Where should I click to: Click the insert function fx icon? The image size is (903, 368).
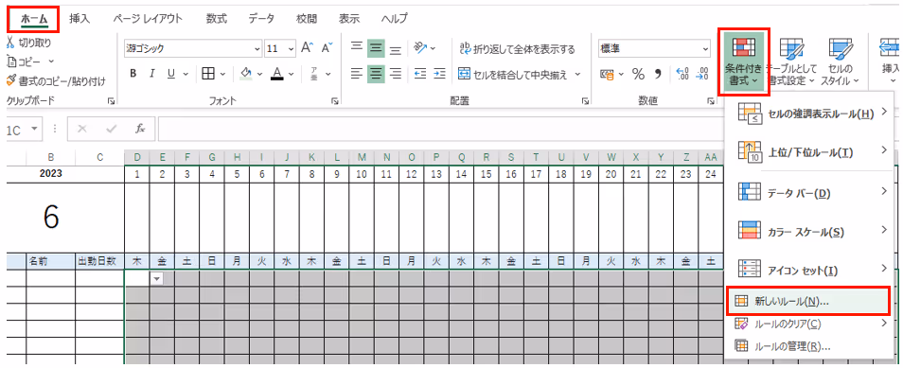tap(140, 129)
